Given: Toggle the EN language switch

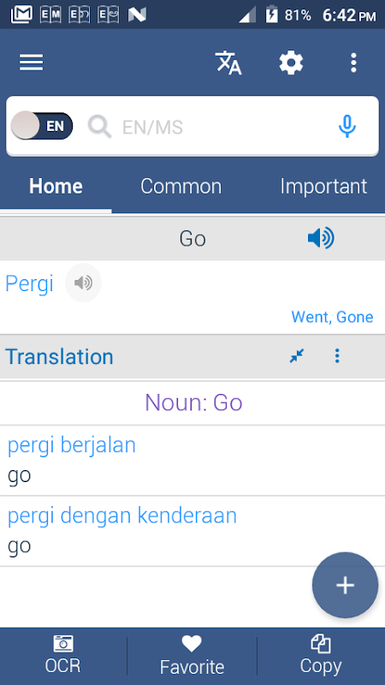Looking at the screenshot, I should 42,126.
